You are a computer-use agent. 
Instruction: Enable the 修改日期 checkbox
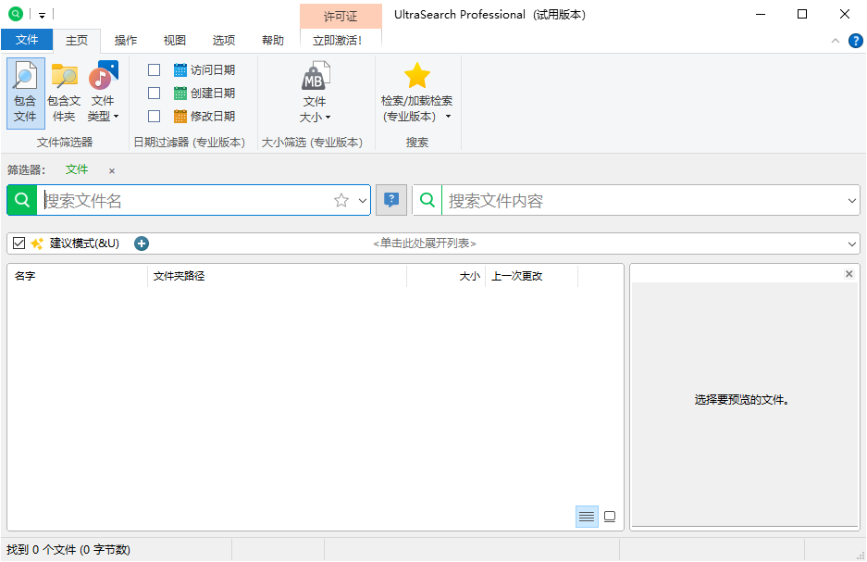click(155, 116)
